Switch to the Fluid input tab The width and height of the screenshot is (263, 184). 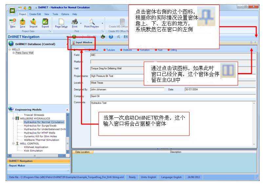click(159, 50)
